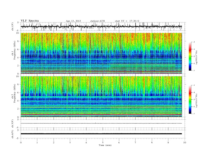
Task: Click the ch.4 voltage waveform trace
Action: (101, 134)
